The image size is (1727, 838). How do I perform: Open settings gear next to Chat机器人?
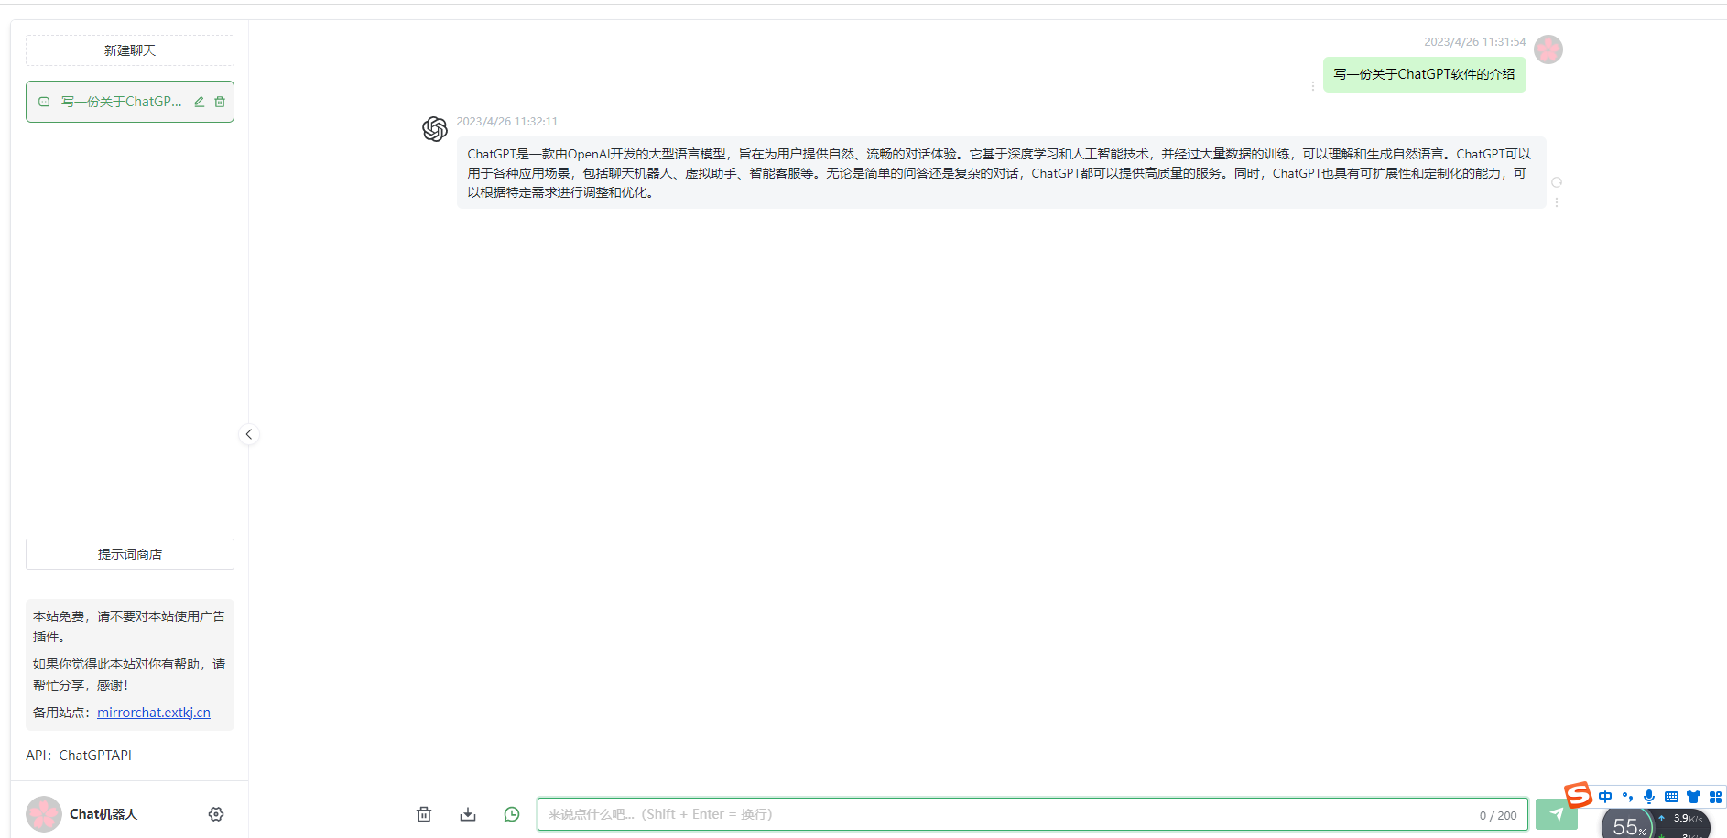216,814
